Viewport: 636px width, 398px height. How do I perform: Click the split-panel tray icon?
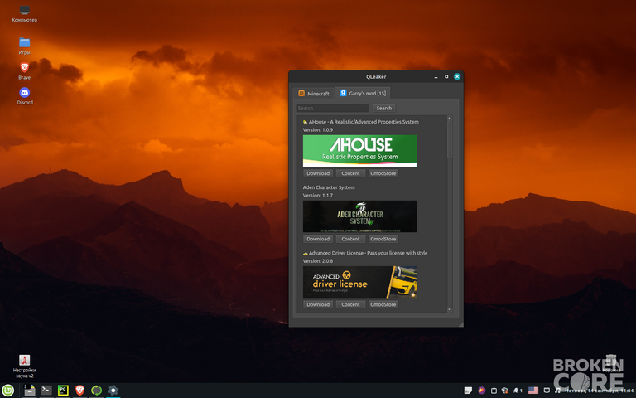coord(494,391)
